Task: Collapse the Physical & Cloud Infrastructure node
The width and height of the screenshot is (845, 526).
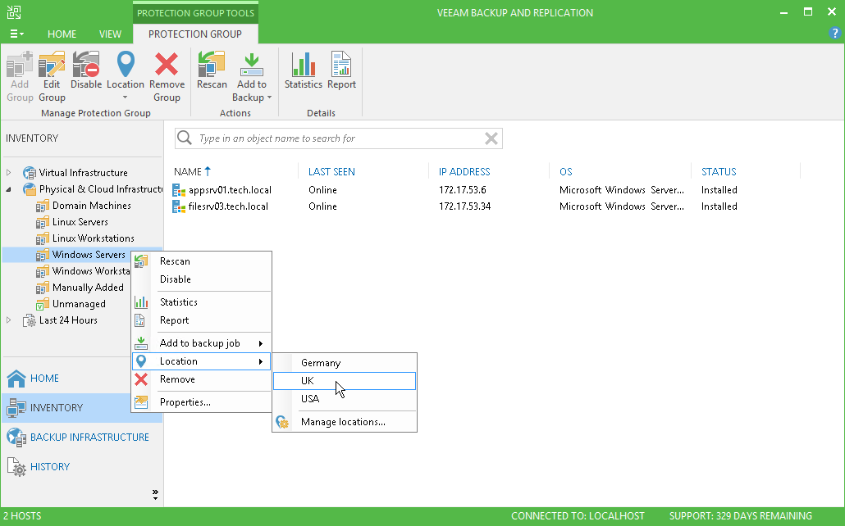Action: tap(9, 189)
